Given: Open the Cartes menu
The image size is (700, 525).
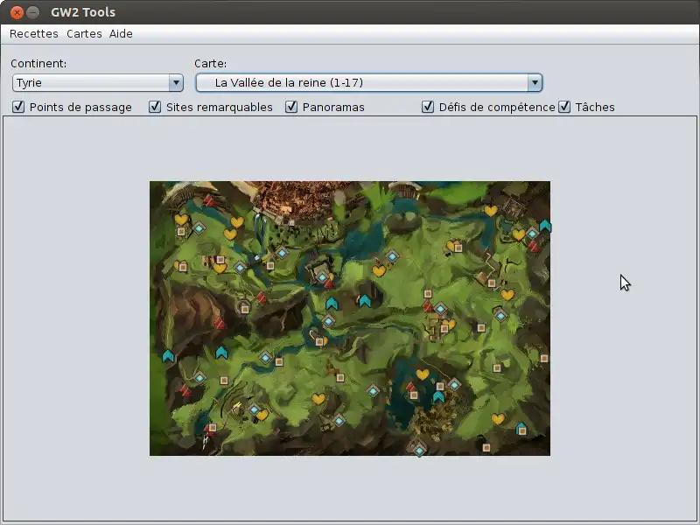Looking at the screenshot, I should [84, 34].
